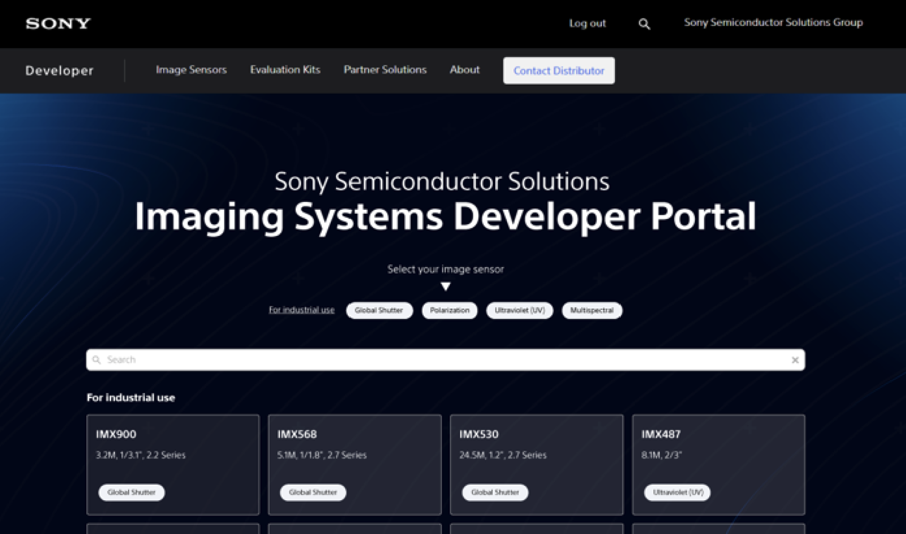Viewport: 906px width, 534px height.
Task: Go to Developer home label
Action: pyautogui.click(x=59, y=70)
